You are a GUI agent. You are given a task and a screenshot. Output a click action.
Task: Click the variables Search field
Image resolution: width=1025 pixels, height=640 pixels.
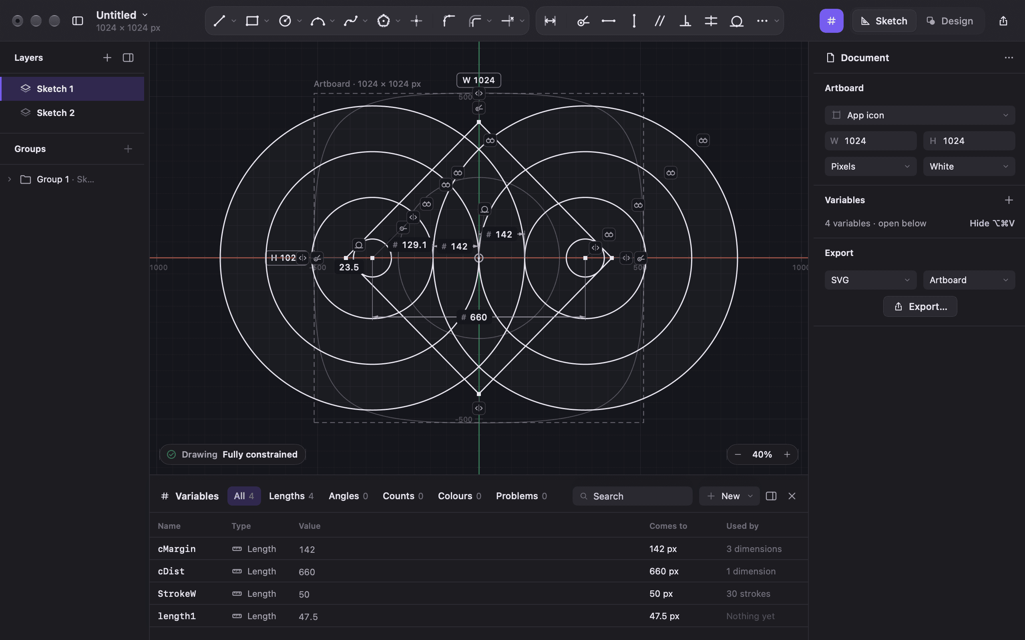(632, 496)
